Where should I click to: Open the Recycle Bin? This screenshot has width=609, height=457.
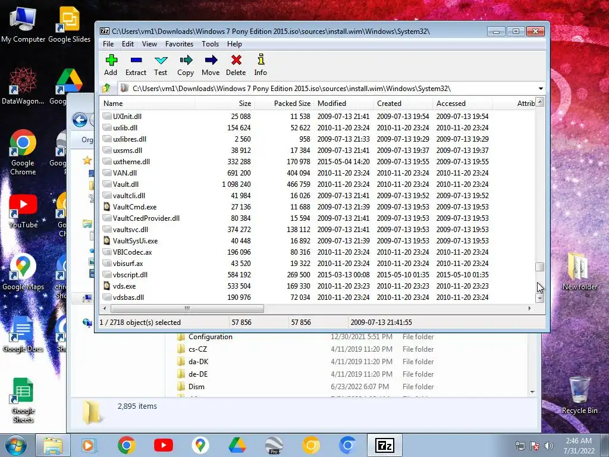click(x=579, y=395)
